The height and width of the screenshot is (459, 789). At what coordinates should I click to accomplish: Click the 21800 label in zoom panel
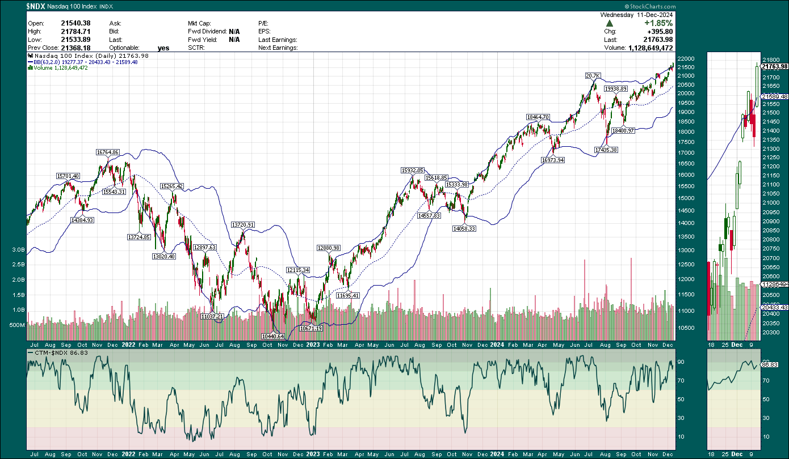tap(770, 59)
